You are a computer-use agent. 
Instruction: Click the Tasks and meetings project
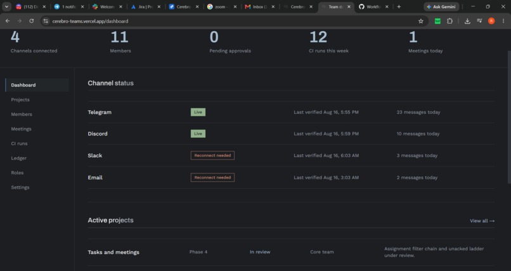point(113,252)
